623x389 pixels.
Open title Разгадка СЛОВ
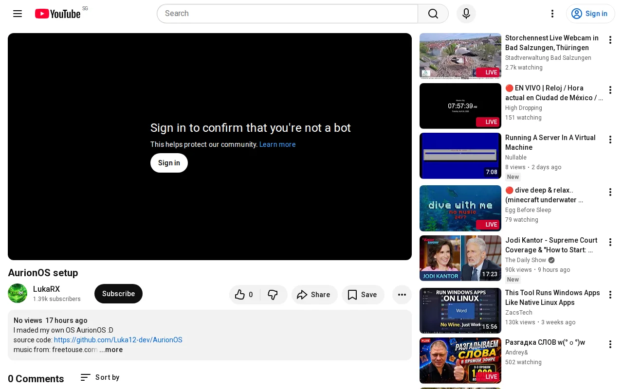(x=545, y=342)
